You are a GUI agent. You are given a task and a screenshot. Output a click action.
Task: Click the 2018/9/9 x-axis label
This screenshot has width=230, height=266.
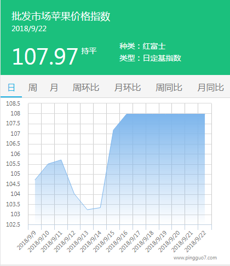27,240
